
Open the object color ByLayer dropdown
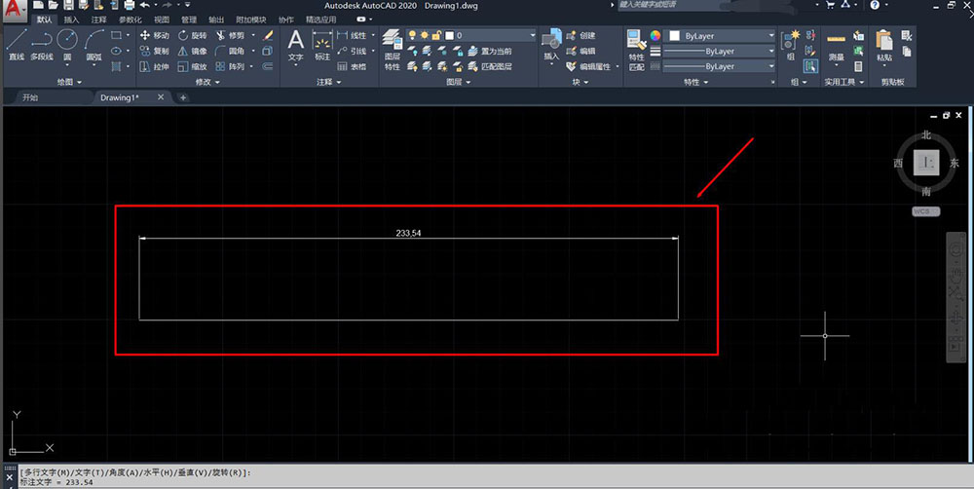(x=720, y=36)
